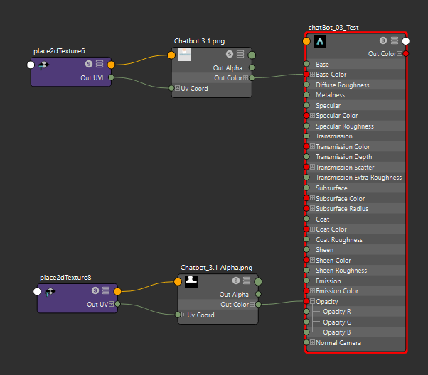This screenshot has width=428, height=375.
Task: Collapse the Opacity attribute
Action: pyautogui.click(x=313, y=301)
